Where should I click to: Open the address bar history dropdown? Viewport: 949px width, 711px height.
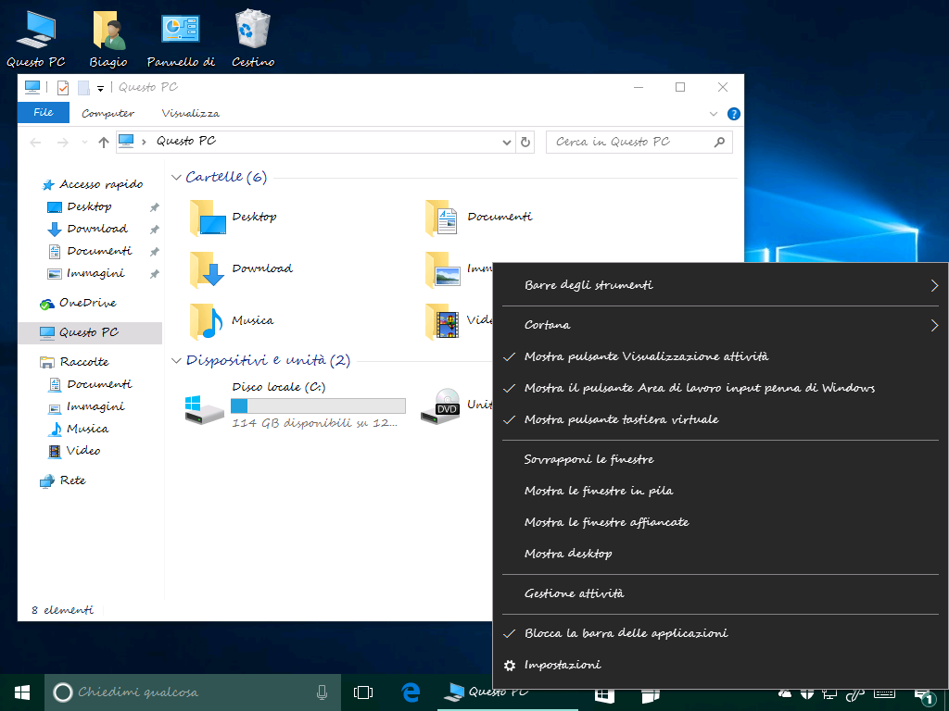coord(507,142)
